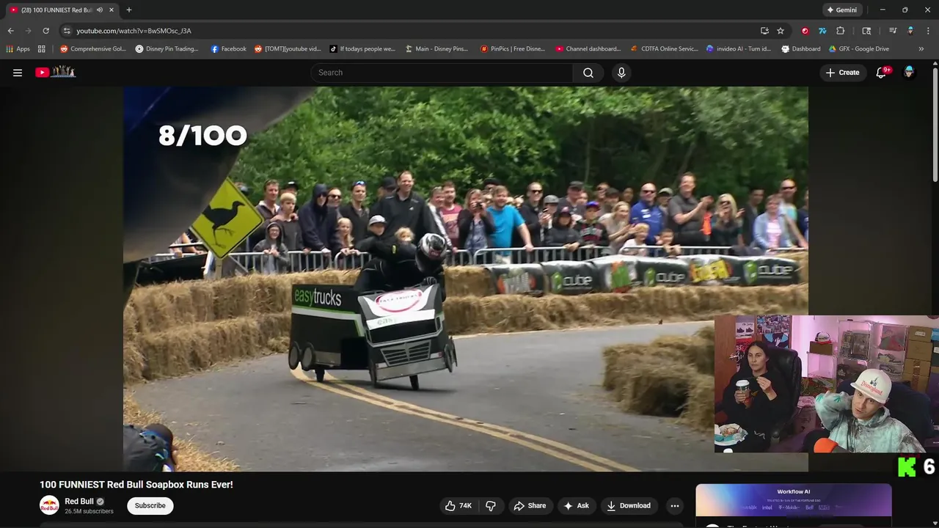Open a new browser tab
This screenshot has width=939, height=528.
[x=129, y=10]
